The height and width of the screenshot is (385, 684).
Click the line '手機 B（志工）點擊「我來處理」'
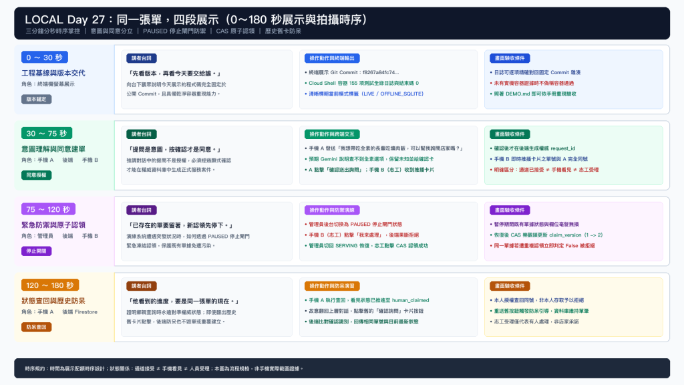[361, 235]
